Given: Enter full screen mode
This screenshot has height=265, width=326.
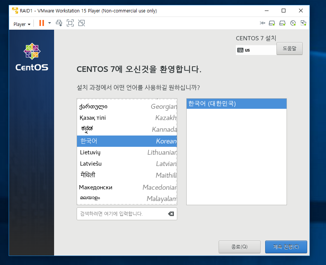Looking at the screenshot, I should click(70, 23).
